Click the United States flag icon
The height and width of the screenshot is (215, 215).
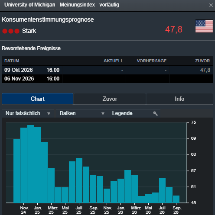[204, 26]
